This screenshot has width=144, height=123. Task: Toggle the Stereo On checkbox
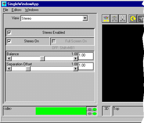pos(9,41)
